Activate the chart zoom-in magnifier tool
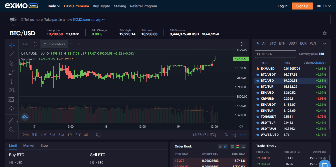Viewport: 336px width, 167px height. click(12, 129)
